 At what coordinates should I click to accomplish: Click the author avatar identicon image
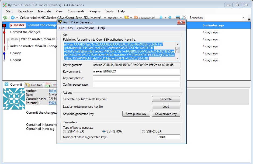click(x=14, y=99)
